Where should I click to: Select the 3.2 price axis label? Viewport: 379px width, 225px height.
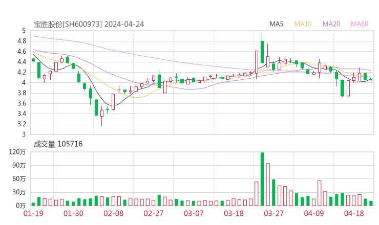tap(22, 124)
